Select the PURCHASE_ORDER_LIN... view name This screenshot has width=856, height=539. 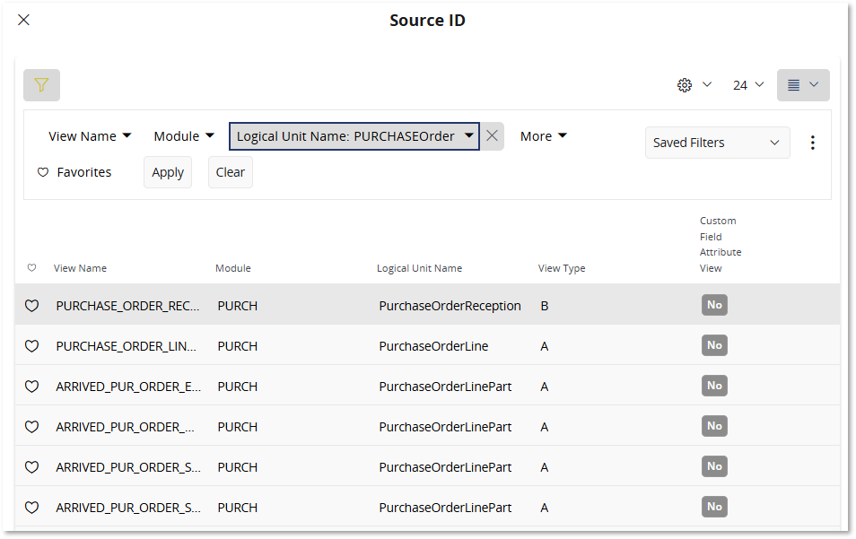point(127,346)
